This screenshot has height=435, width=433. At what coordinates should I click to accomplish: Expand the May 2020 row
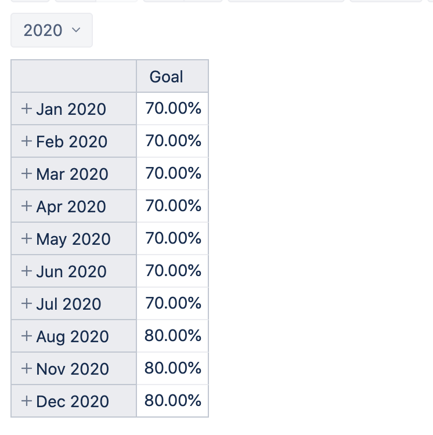point(27,238)
